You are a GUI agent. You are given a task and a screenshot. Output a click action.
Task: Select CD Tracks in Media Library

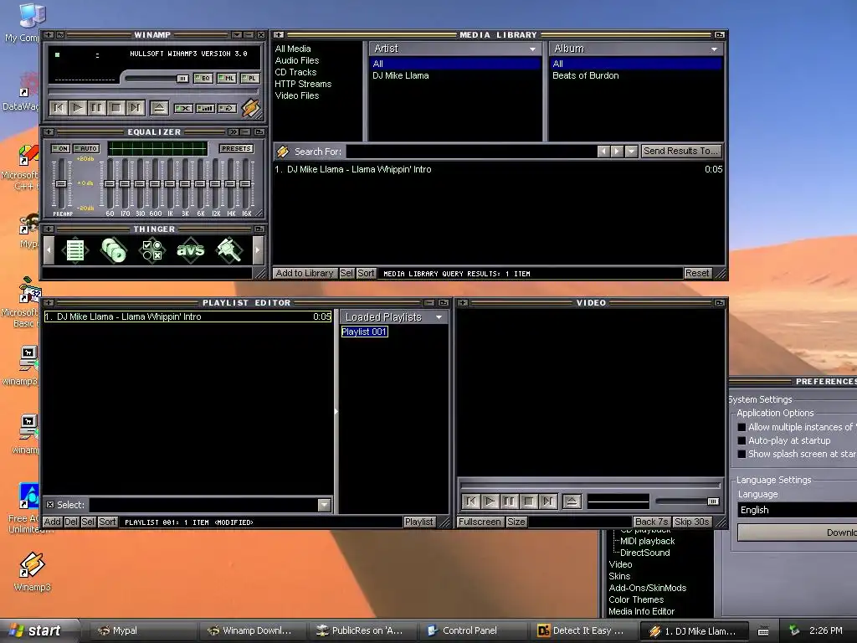(x=295, y=72)
